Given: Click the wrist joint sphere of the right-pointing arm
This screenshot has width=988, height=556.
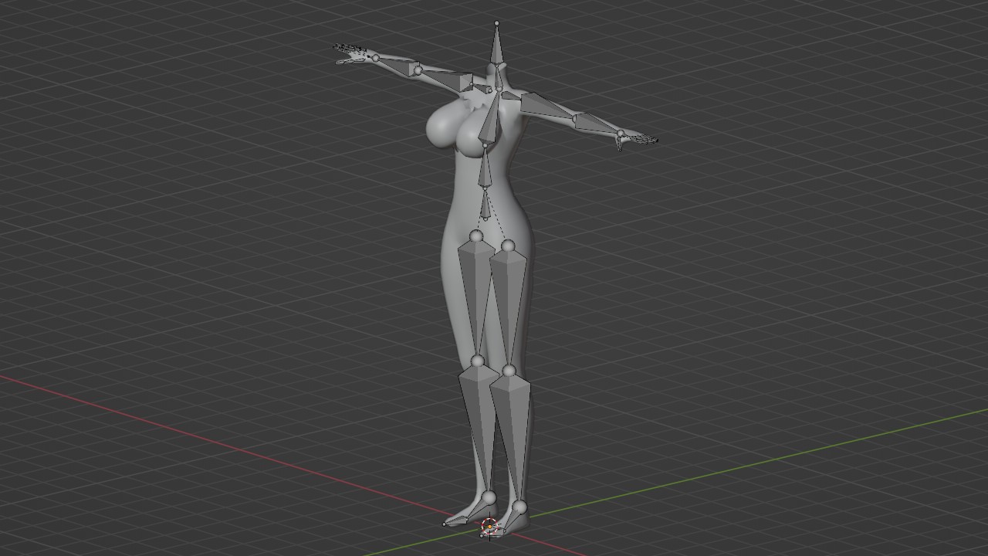Looking at the screenshot, I should (620, 134).
